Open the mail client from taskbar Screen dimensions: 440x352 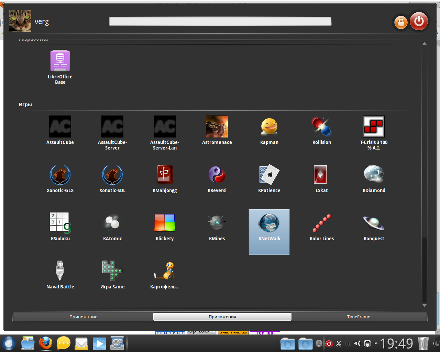[x=81, y=343]
